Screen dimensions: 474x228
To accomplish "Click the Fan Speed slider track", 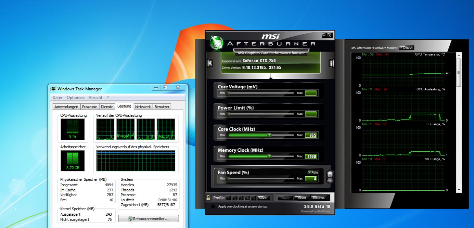I will click(261, 178).
